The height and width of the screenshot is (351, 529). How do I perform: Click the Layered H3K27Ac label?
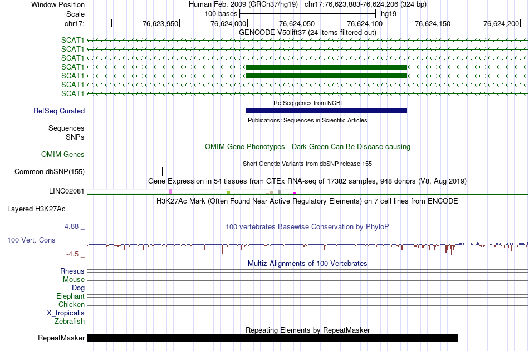(x=36, y=209)
